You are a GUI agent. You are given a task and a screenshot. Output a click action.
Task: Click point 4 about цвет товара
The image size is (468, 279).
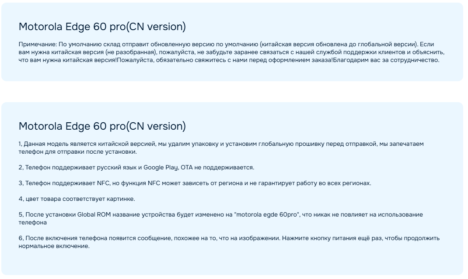point(77,199)
